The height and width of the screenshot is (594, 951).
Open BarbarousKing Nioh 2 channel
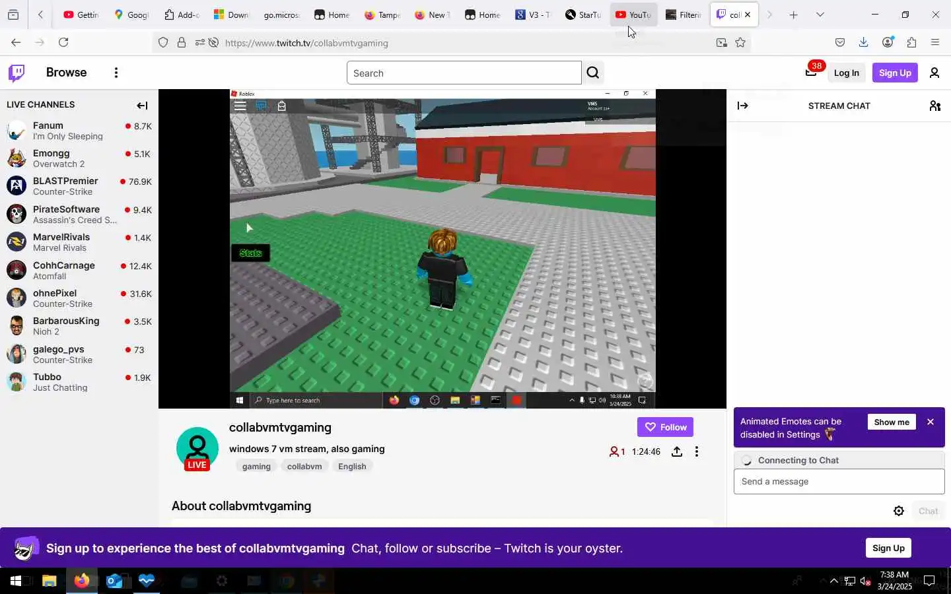[x=79, y=326]
